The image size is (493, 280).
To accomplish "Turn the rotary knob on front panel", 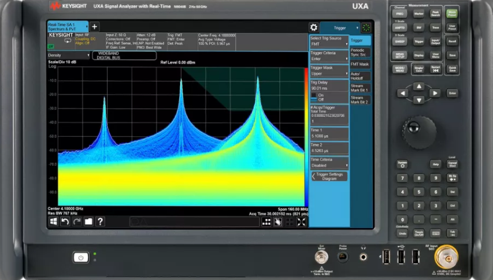I will pyautogui.click(x=419, y=132).
